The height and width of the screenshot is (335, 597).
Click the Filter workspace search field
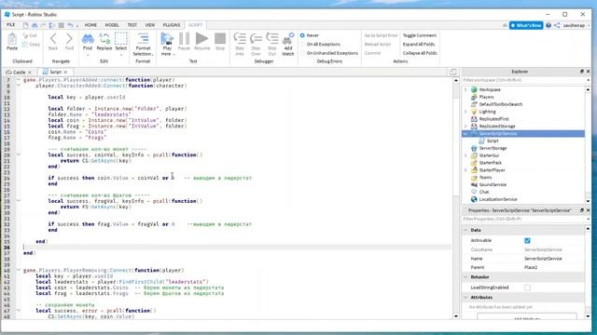[x=524, y=80]
